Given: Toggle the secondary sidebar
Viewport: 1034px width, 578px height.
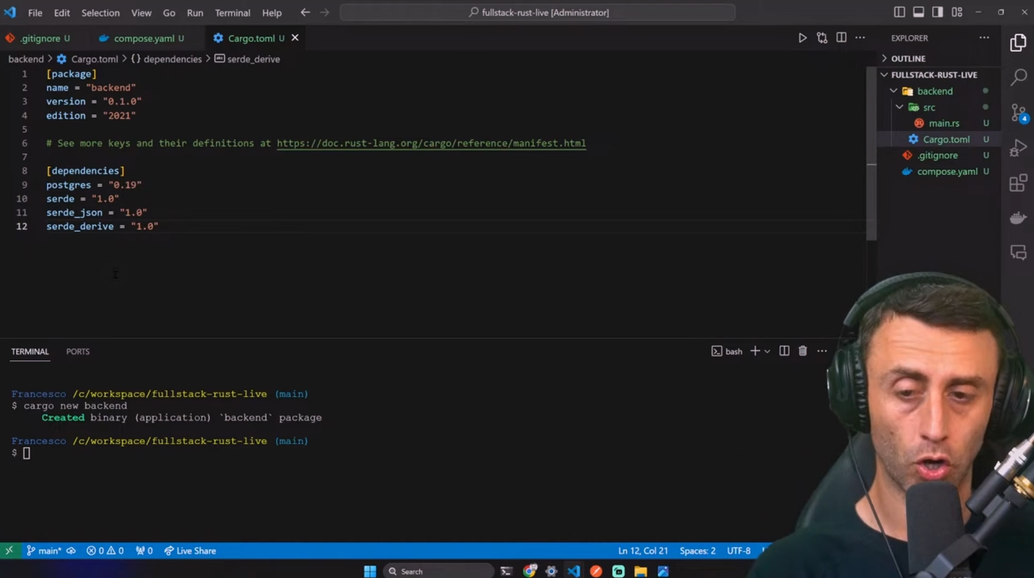Looking at the screenshot, I should coord(938,12).
